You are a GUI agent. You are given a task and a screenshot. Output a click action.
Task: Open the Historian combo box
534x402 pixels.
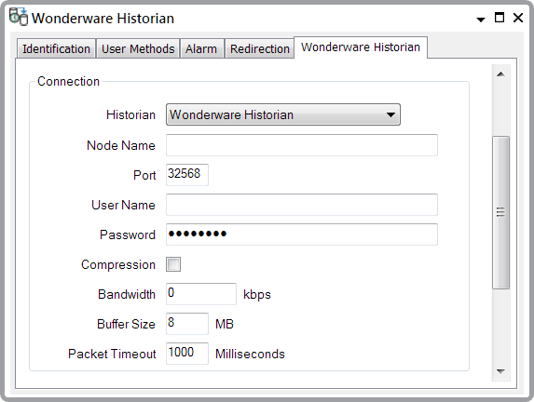click(x=283, y=114)
